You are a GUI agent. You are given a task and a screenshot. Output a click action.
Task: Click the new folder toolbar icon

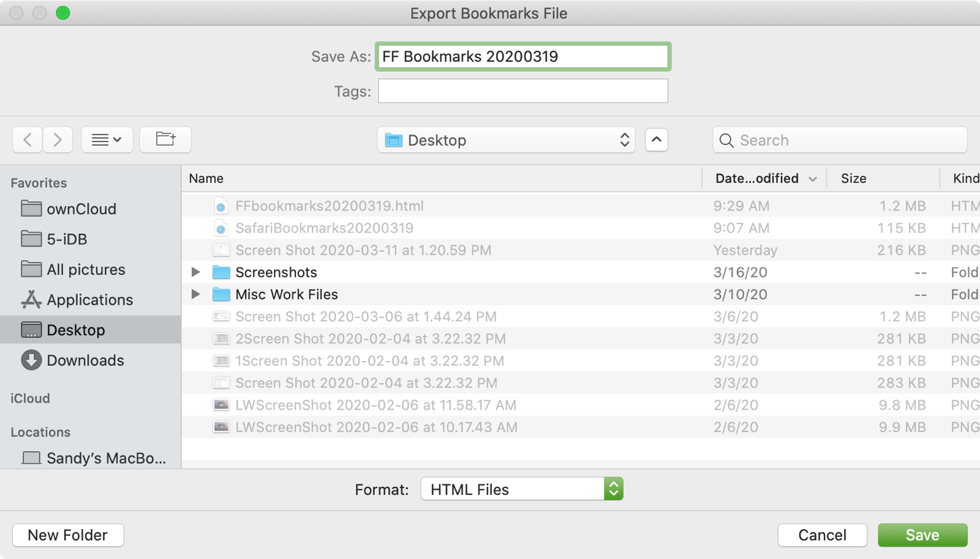click(x=165, y=140)
